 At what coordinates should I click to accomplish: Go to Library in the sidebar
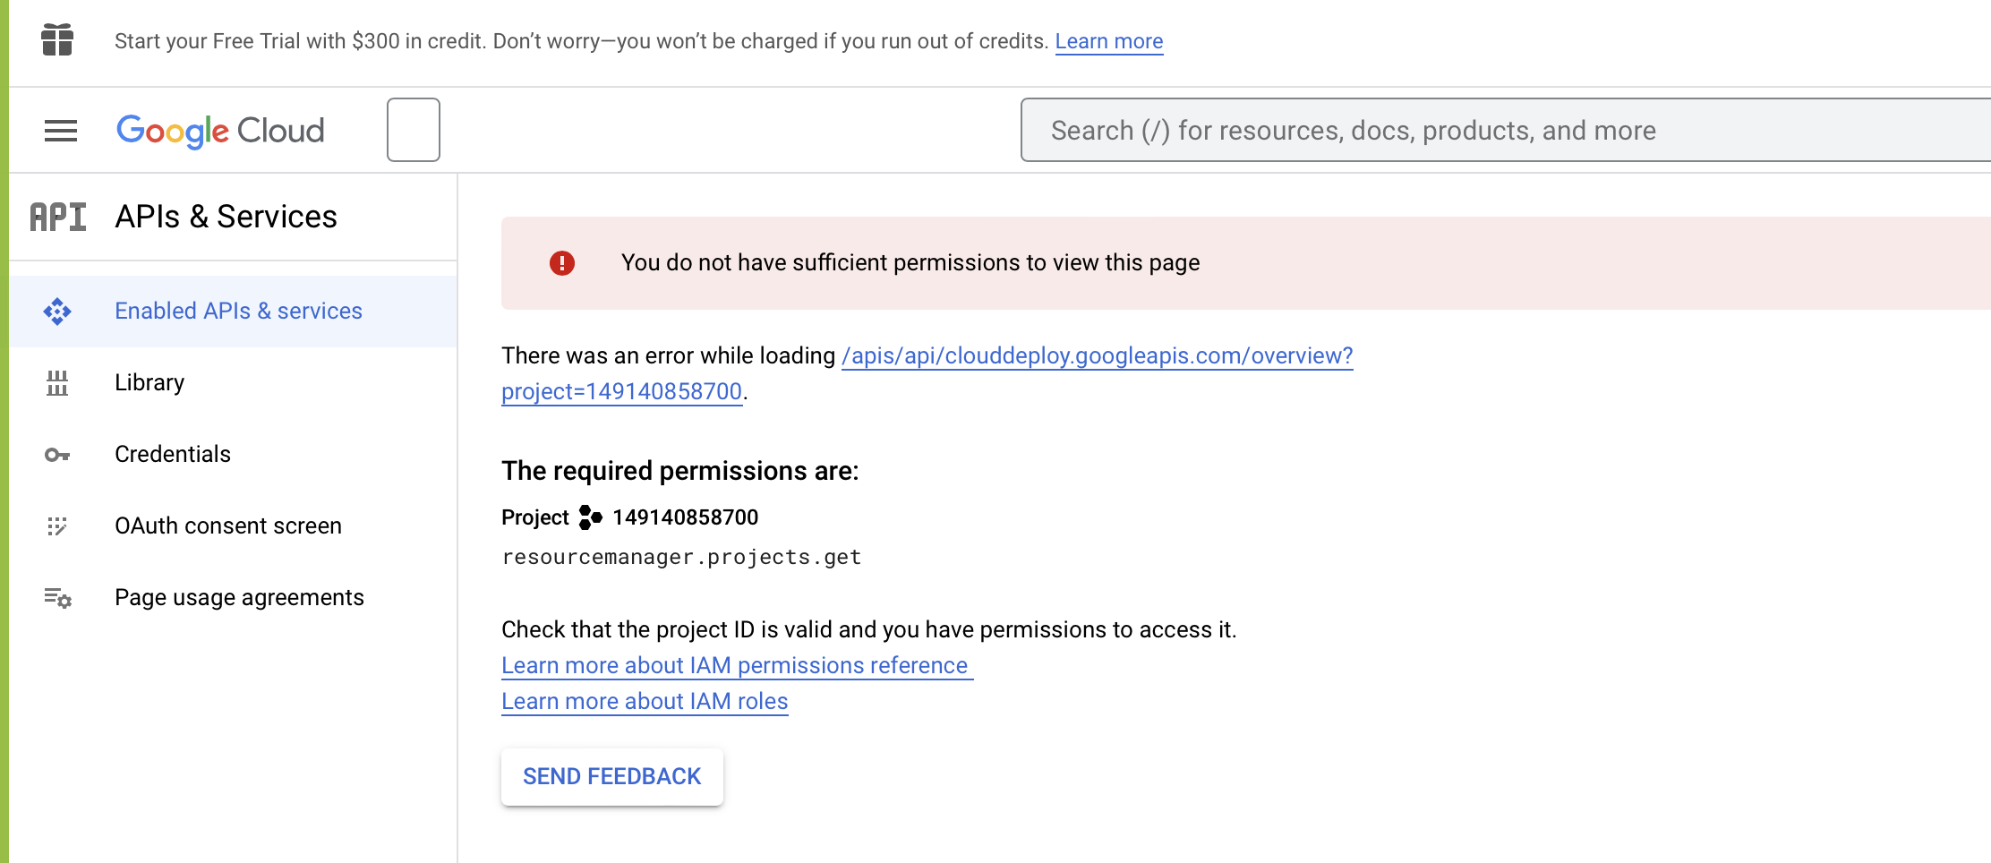click(150, 383)
